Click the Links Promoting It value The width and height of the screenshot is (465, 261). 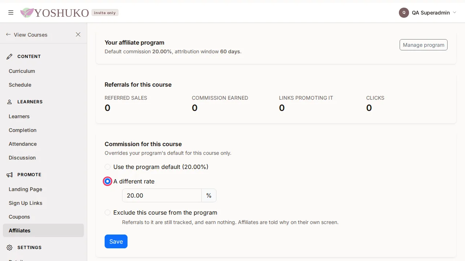(282, 108)
